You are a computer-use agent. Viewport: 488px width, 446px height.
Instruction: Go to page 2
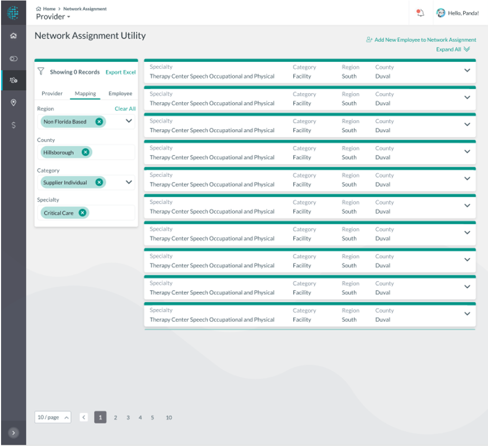pyautogui.click(x=116, y=417)
